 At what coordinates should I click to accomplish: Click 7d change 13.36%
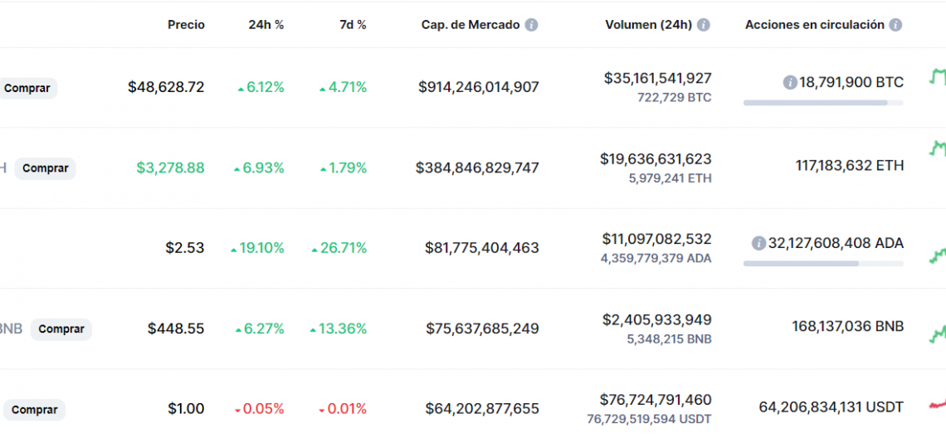tap(338, 329)
